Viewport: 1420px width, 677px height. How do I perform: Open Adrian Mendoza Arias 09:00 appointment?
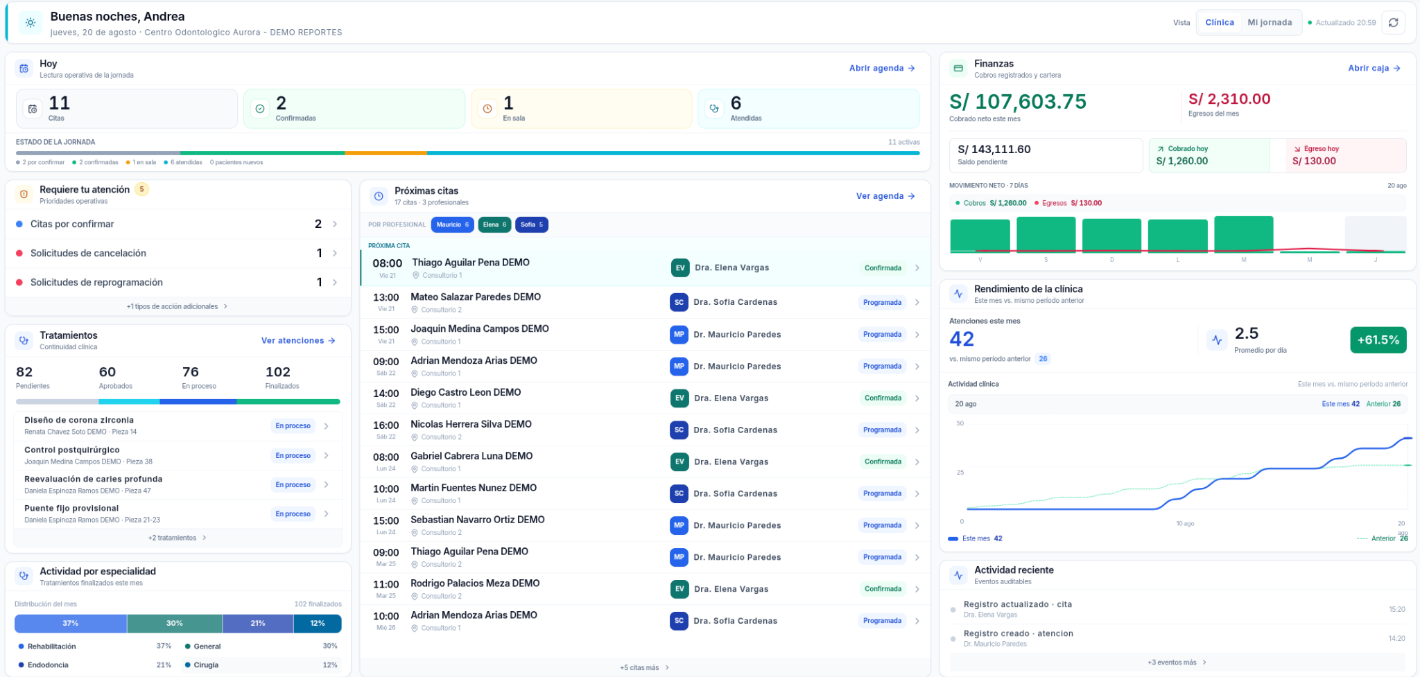[645, 366]
